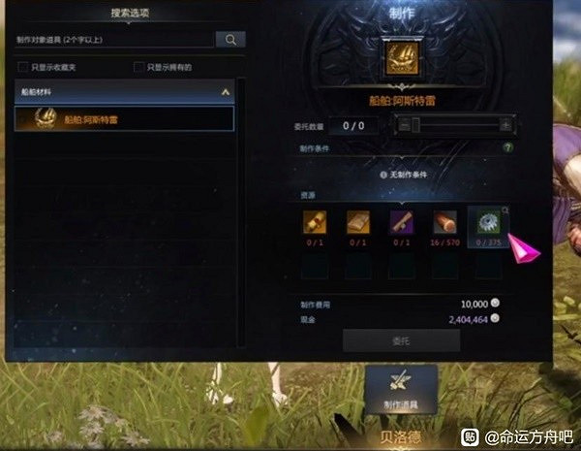This screenshot has height=451, width=581.
Task: Click the purple scroll resource icon
Action: tap(402, 222)
